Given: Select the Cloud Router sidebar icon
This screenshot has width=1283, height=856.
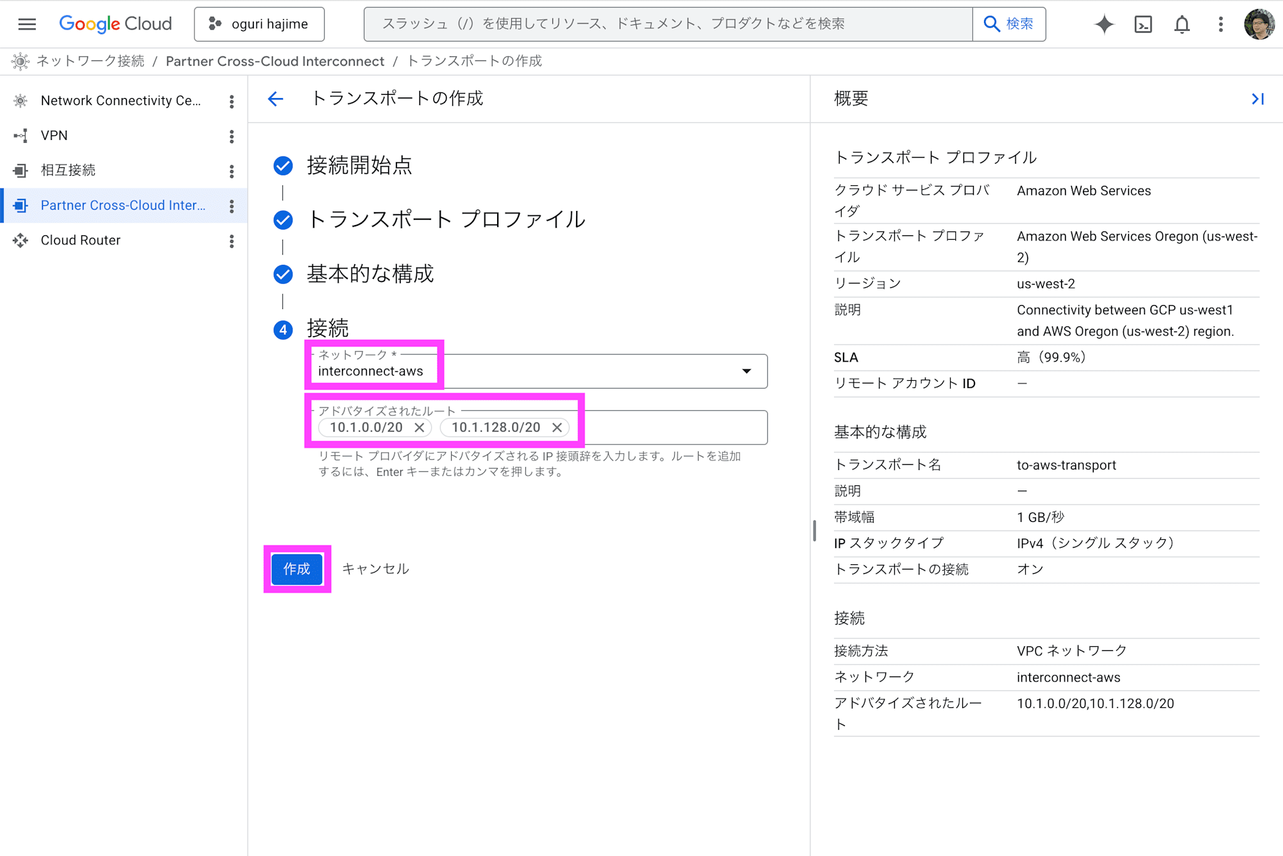Looking at the screenshot, I should (21, 240).
